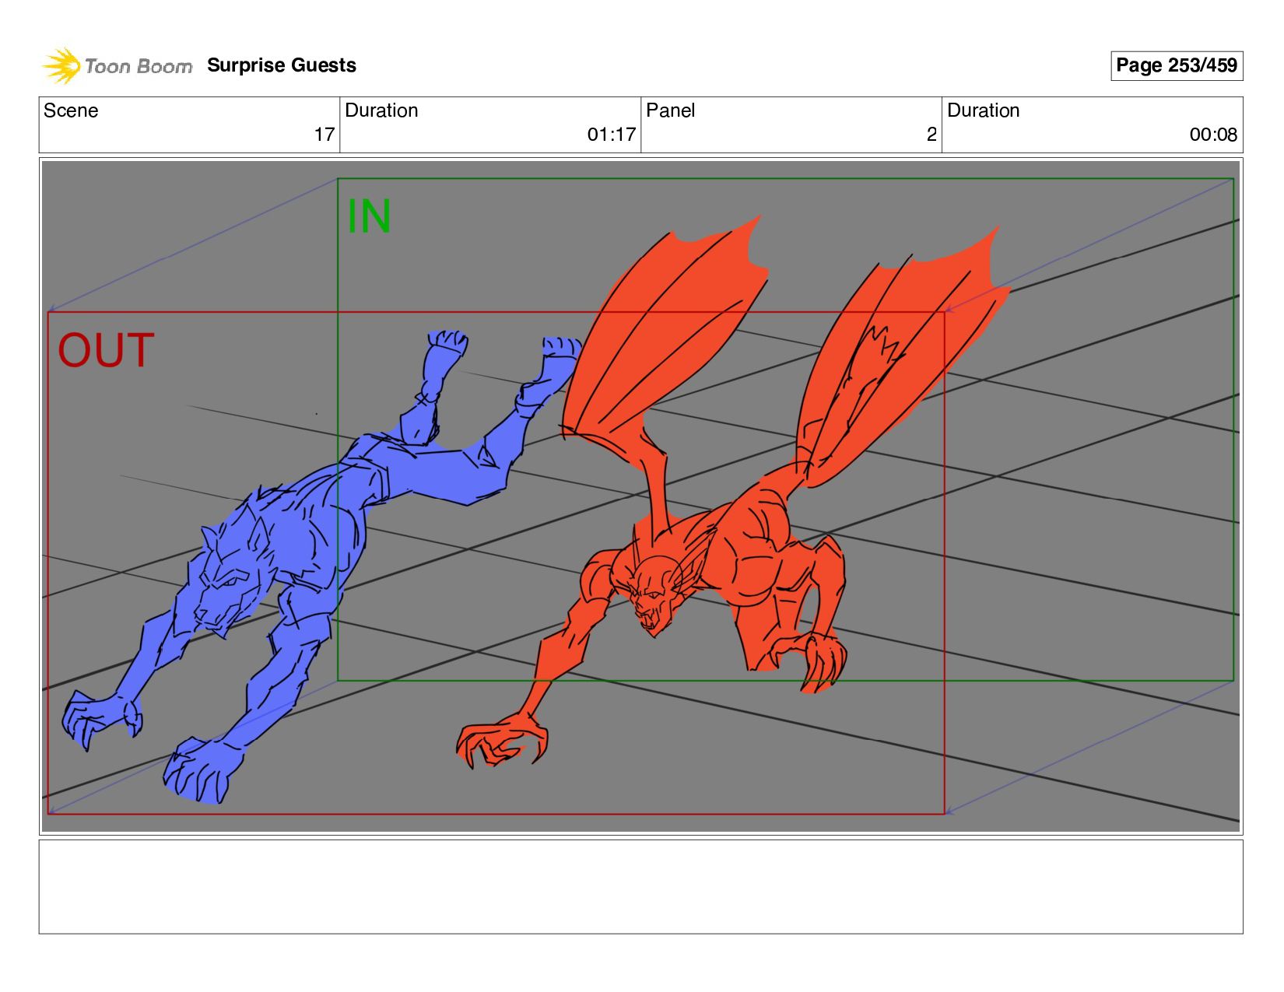Click the 'Panel' header label
The height and width of the screenshot is (992, 1284).
coord(670,110)
